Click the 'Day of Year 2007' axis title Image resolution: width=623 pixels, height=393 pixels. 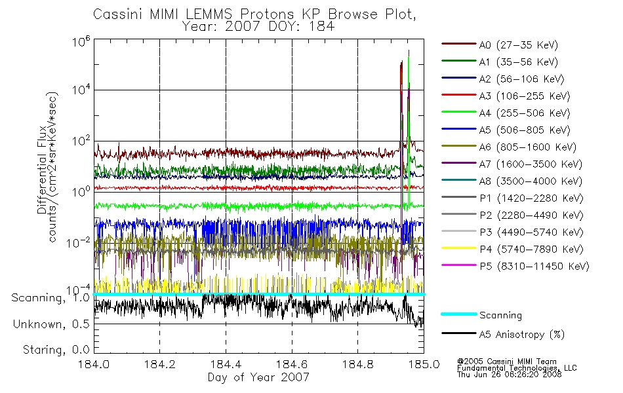pos(258,377)
